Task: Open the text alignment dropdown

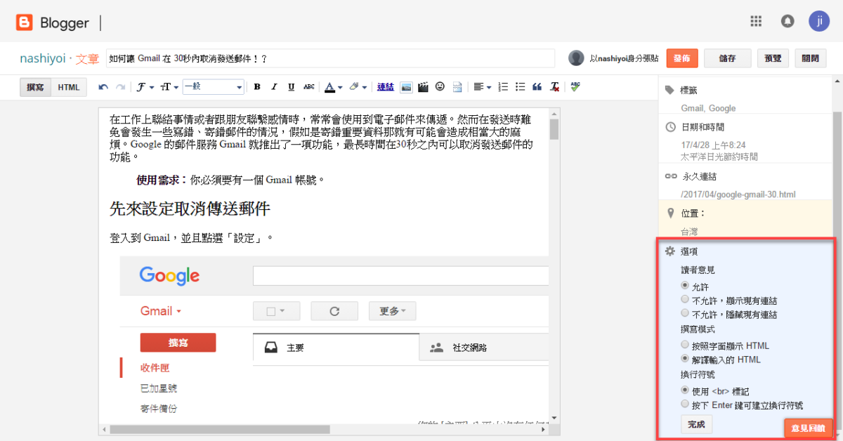Action: (482, 87)
